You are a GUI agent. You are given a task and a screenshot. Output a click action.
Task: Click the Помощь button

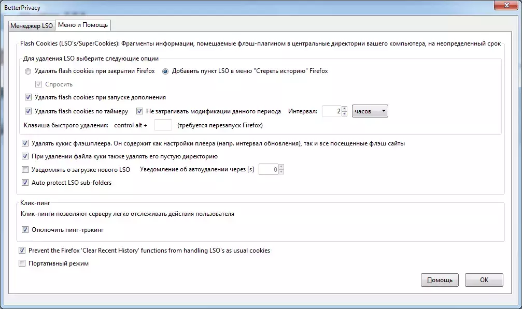point(440,280)
